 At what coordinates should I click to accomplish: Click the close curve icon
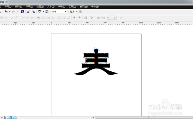[53, 18]
